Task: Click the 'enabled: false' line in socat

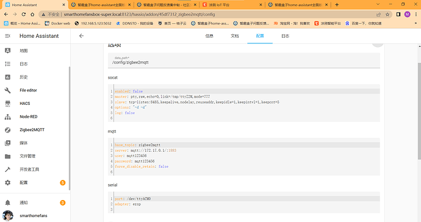Action: (x=129, y=91)
